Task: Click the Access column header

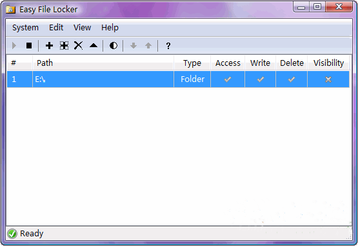Action: click(228, 63)
